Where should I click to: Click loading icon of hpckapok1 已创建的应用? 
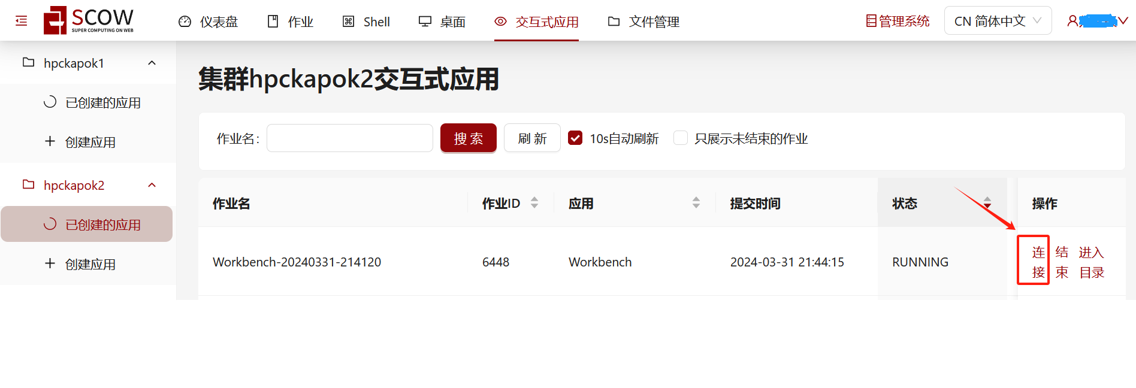click(50, 102)
